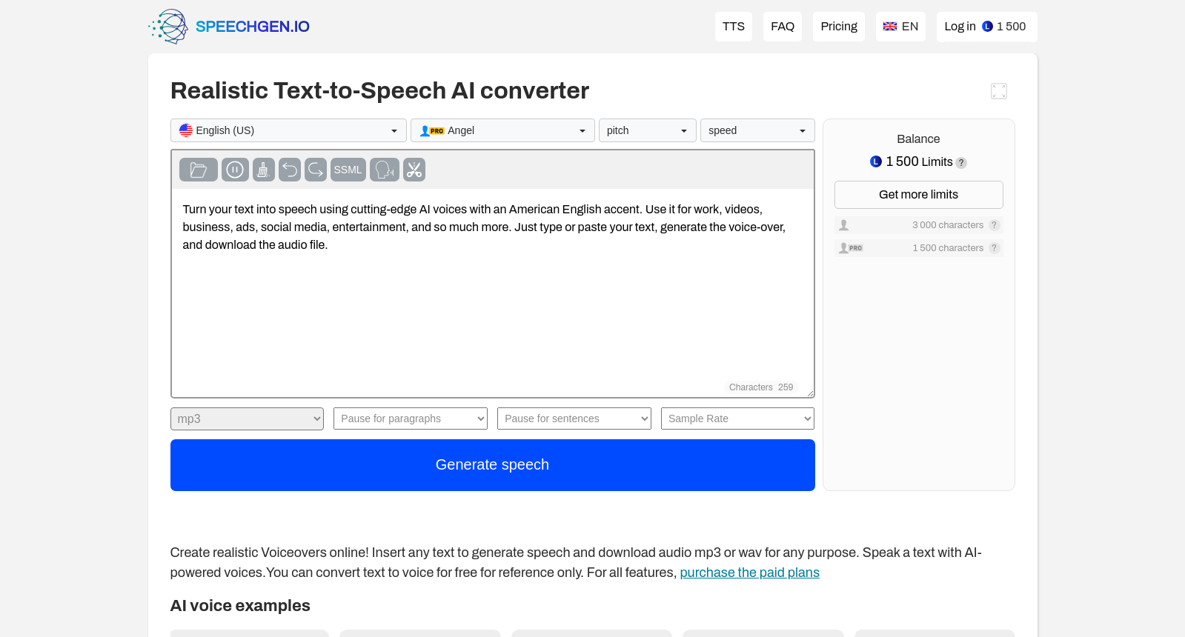1185x637 pixels.
Task: Click inside the text input area
Action: (493, 293)
